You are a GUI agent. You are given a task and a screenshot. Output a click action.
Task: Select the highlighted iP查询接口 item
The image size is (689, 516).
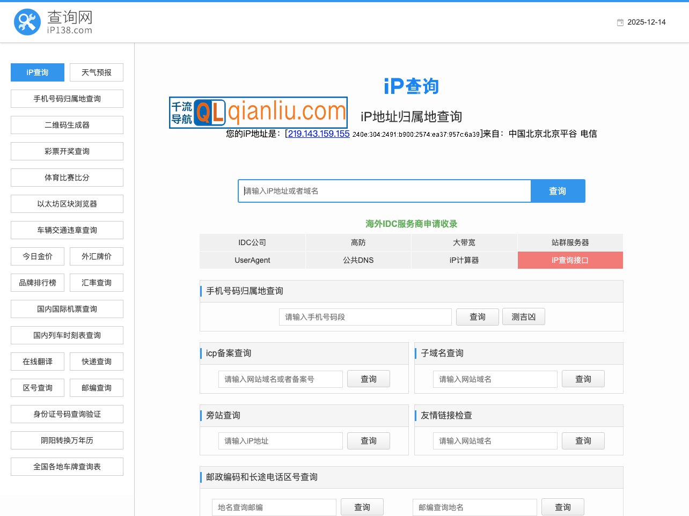570,260
